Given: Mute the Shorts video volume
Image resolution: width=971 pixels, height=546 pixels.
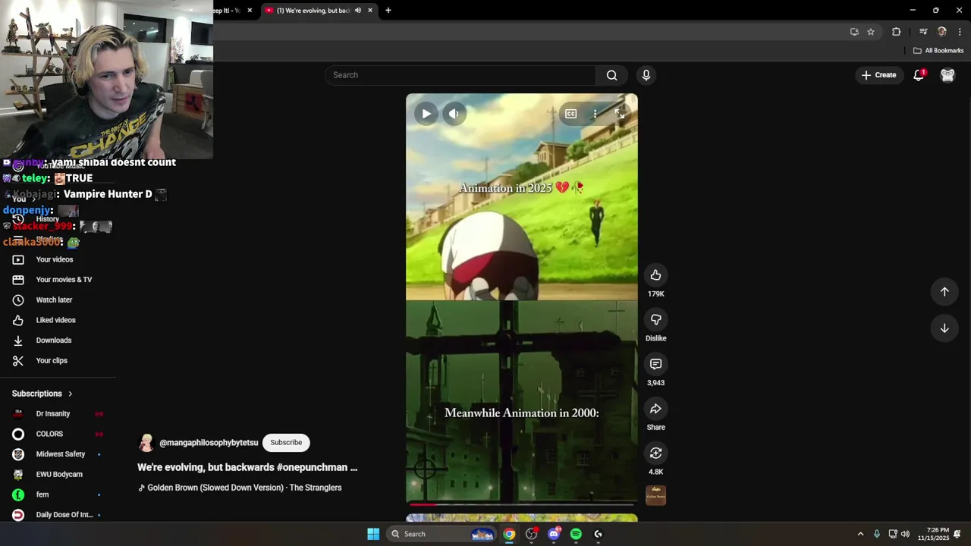Looking at the screenshot, I should click(454, 114).
